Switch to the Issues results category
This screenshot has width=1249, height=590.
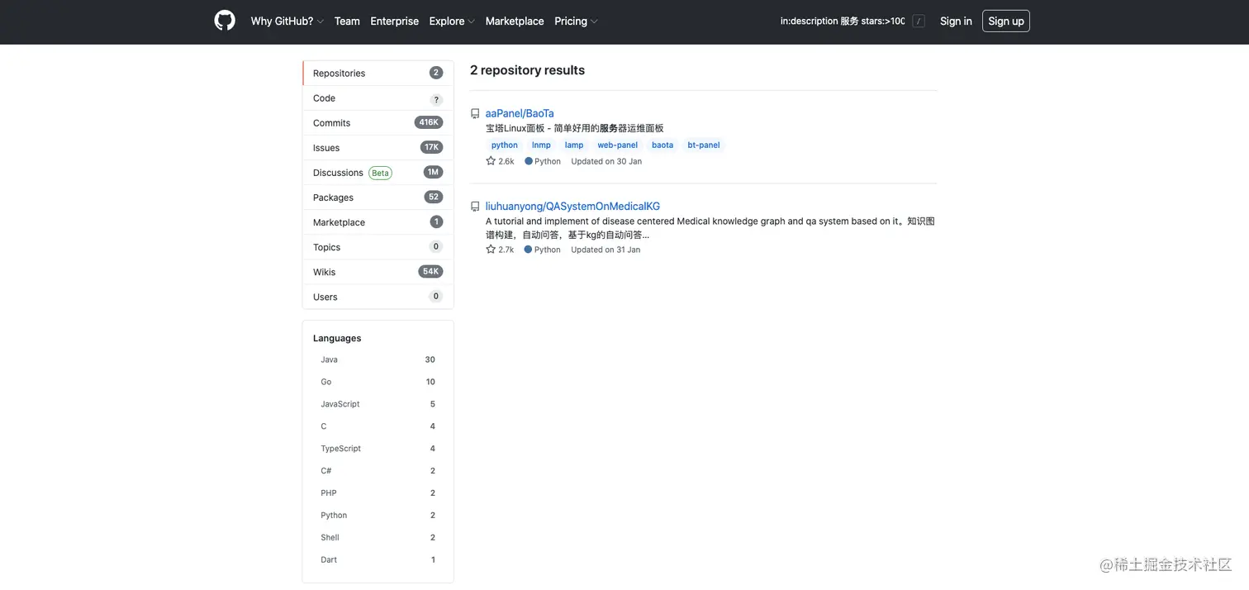pos(326,148)
